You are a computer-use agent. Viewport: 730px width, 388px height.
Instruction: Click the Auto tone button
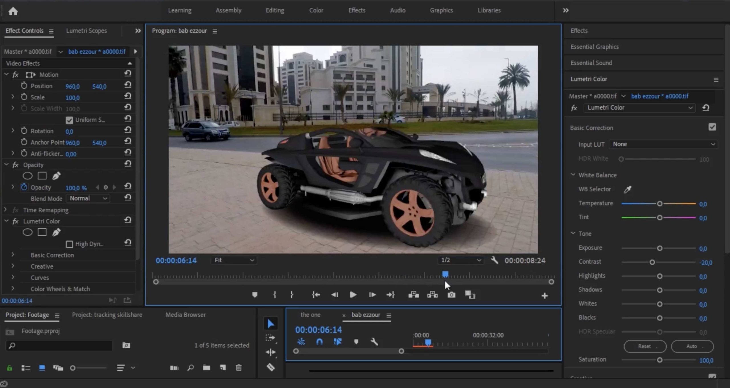point(692,346)
